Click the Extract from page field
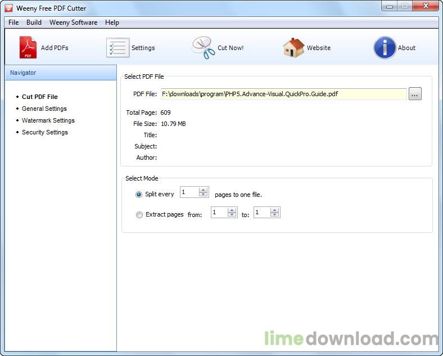 [219, 213]
